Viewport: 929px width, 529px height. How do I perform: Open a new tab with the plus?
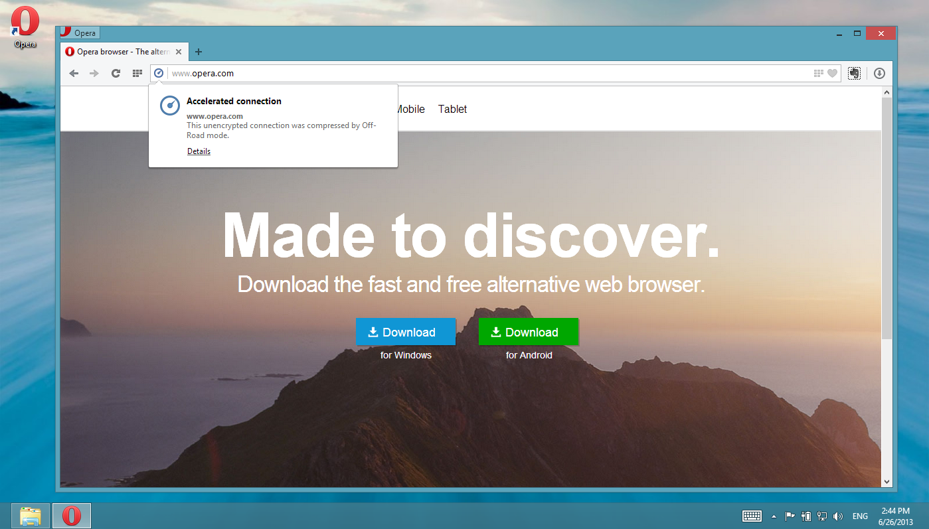tap(198, 51)
